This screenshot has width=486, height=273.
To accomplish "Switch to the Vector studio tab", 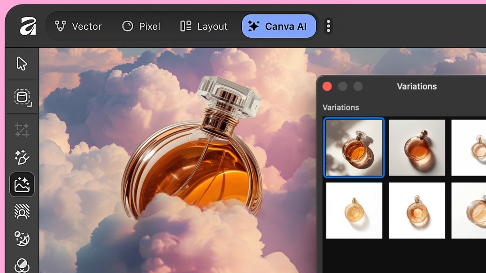I will click(x=78, y=26).
